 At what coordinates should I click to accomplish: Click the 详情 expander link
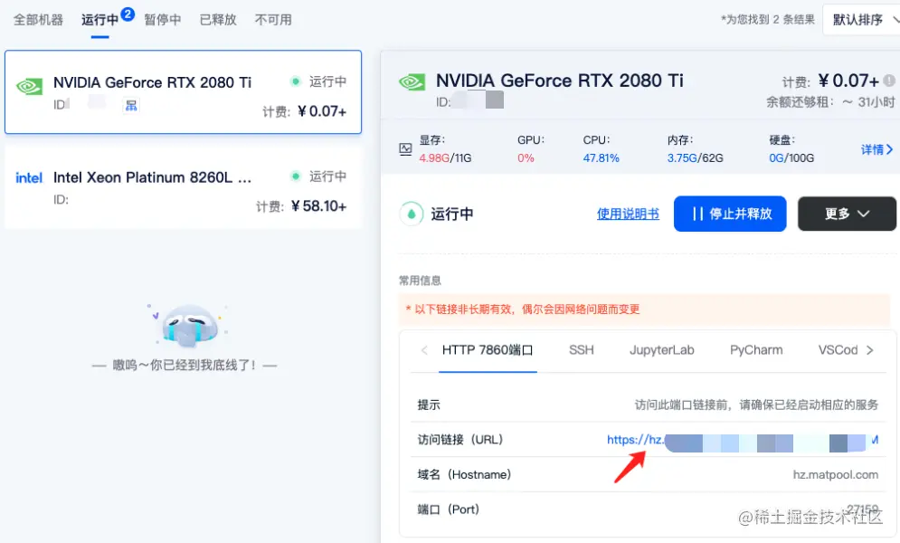click(x=876, y=149)
